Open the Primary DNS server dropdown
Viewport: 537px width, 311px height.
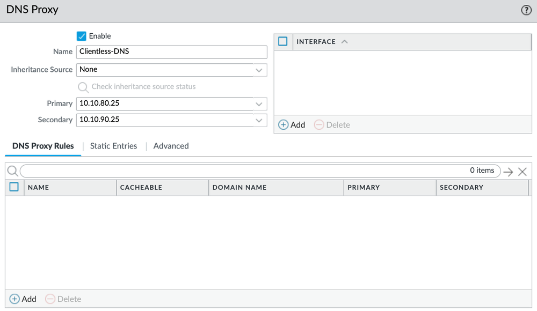point(259,103)
